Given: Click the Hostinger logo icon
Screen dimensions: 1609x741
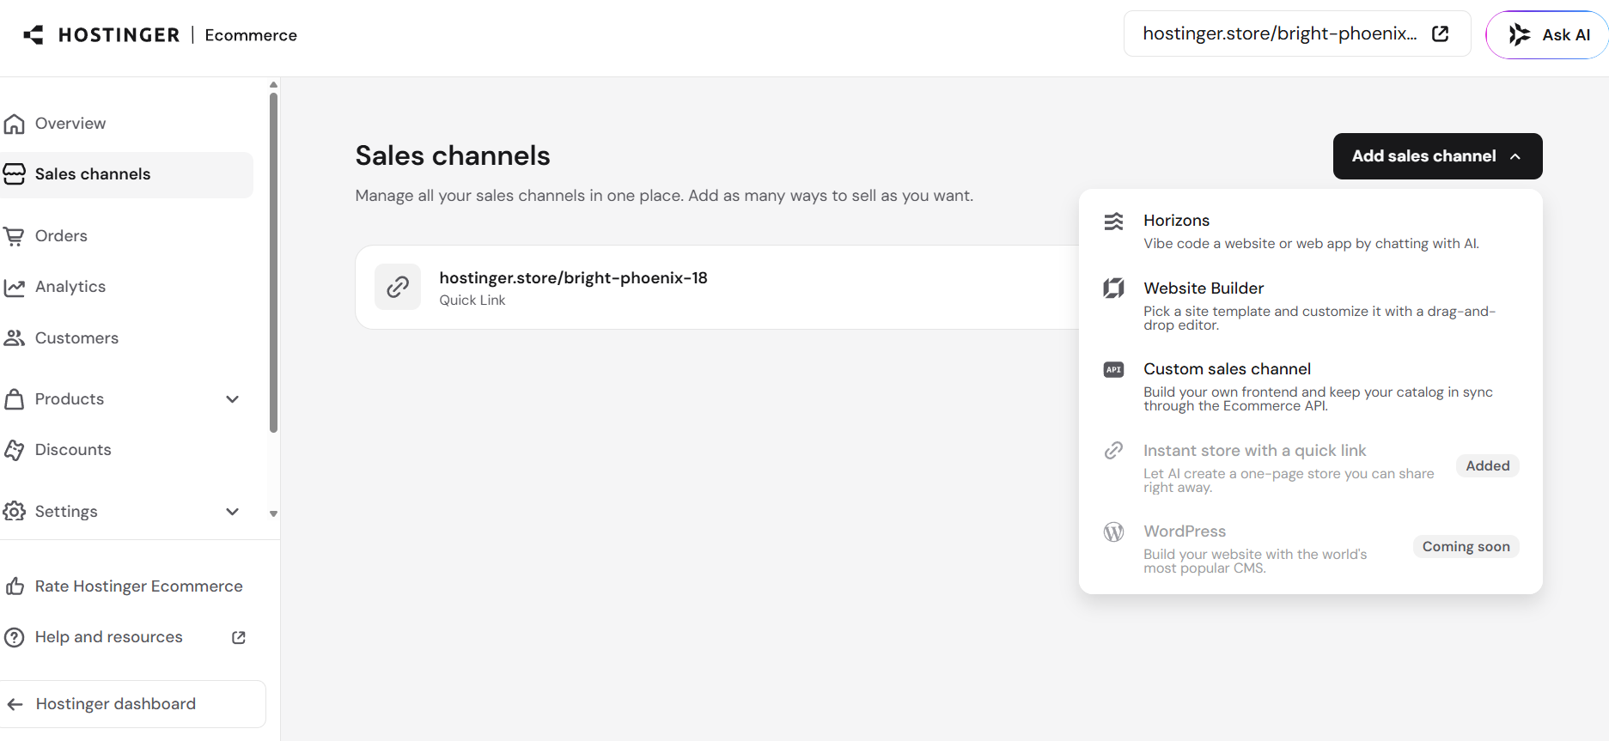Looking at the screenshot, I should pos(34,35).
